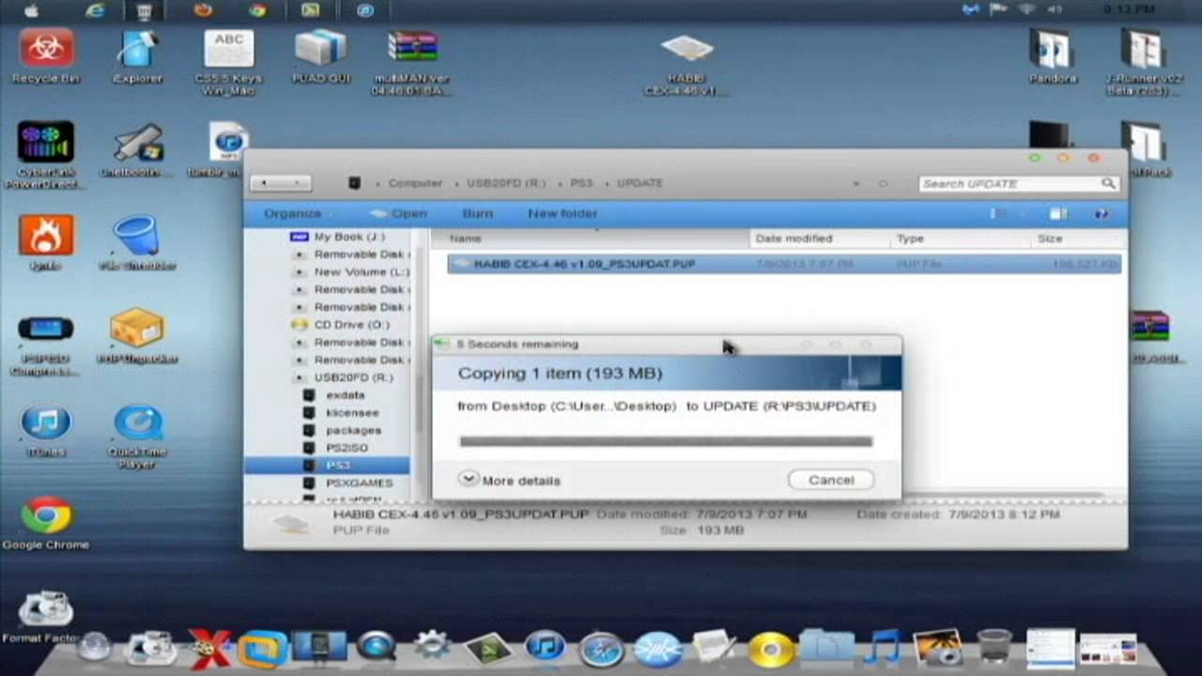Open the Recycle Bin desktop icon
The width and height of the screenshot is (1202, 676).
pos(45,56)
